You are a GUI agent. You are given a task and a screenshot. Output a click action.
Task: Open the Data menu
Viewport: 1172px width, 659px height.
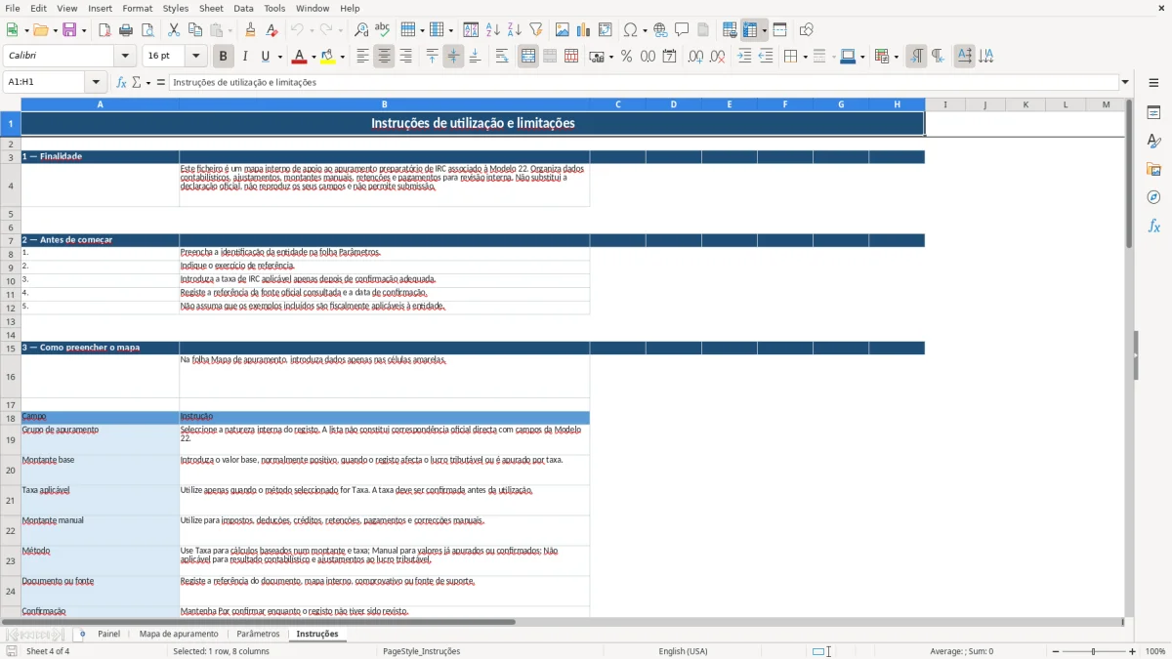pos(243,8)
